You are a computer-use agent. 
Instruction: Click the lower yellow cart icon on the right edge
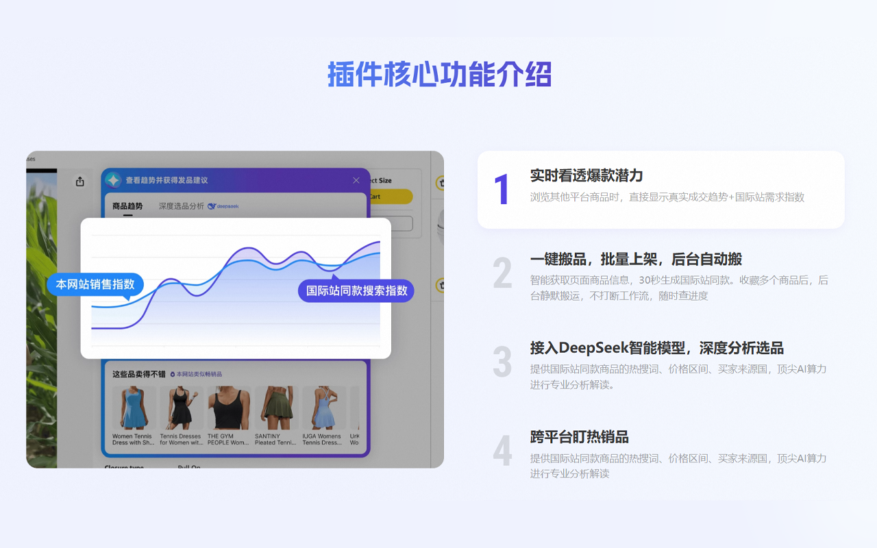coord(441,285)
